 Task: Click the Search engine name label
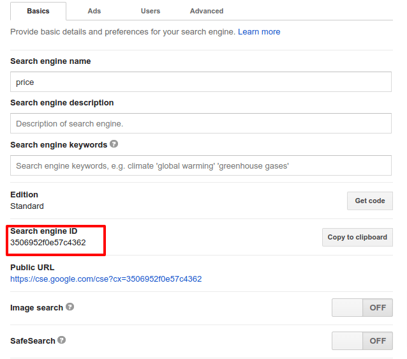50,61
